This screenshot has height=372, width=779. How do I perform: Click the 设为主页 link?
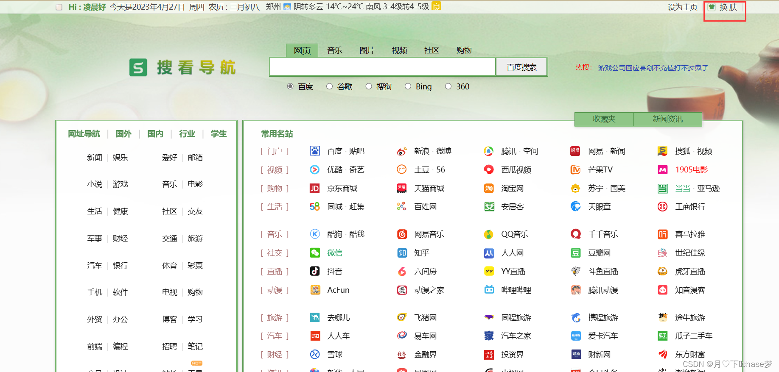682,7
